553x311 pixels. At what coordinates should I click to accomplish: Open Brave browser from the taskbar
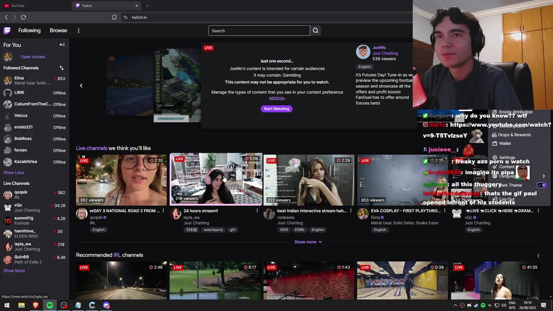coord(35,305)
